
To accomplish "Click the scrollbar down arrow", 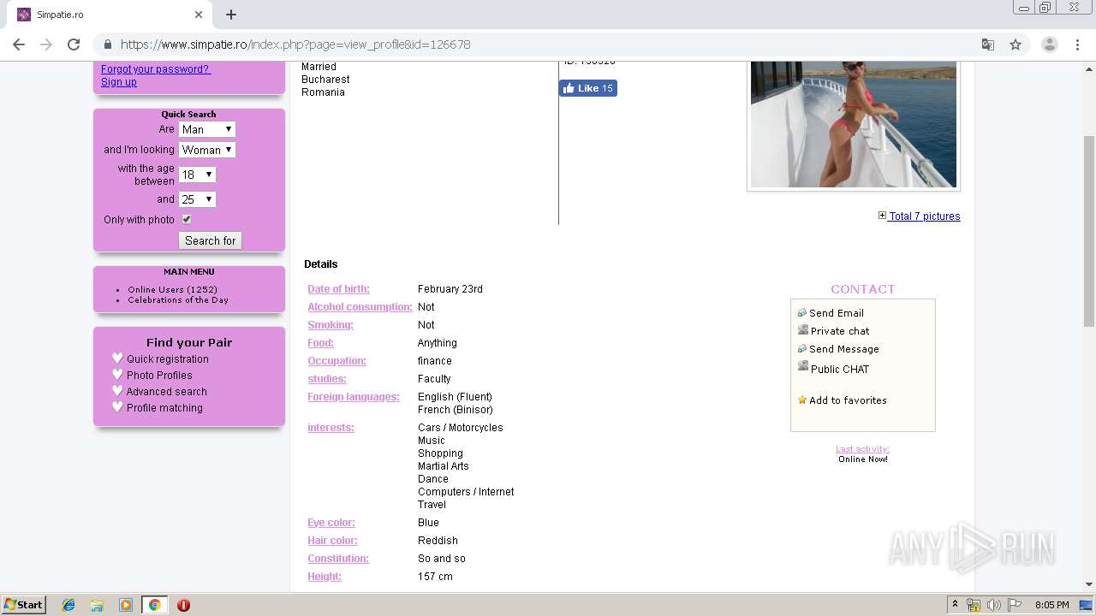I will (1089, 584).
